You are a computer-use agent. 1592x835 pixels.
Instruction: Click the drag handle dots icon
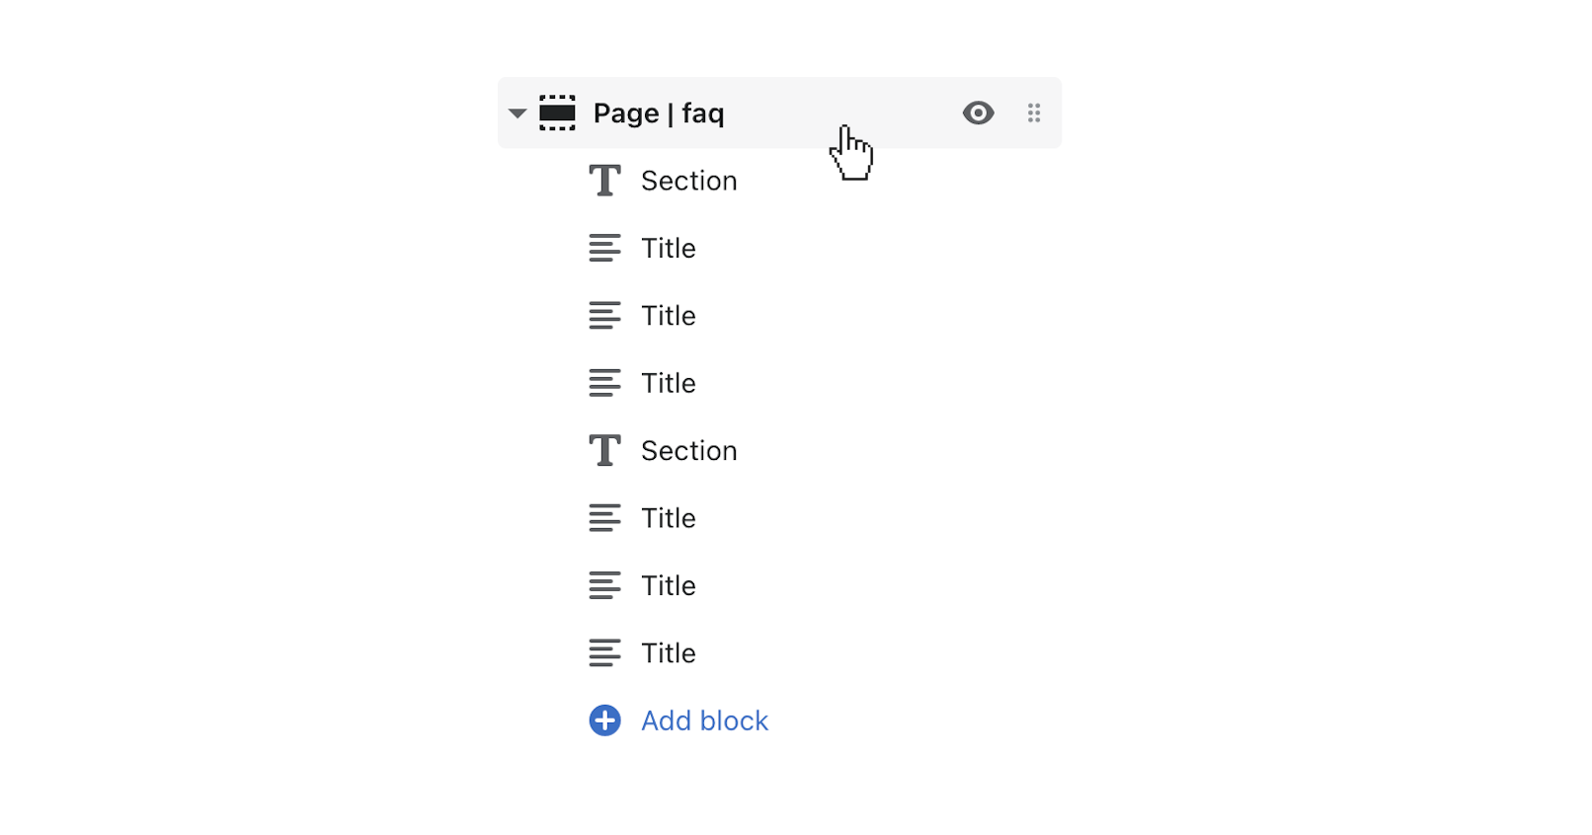pos(1034,114)
